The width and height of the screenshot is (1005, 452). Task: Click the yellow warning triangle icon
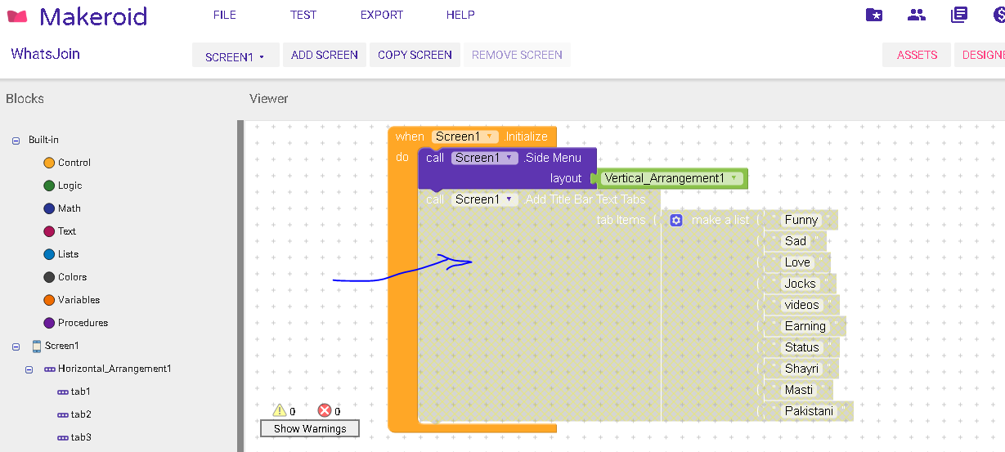point(280,410)
